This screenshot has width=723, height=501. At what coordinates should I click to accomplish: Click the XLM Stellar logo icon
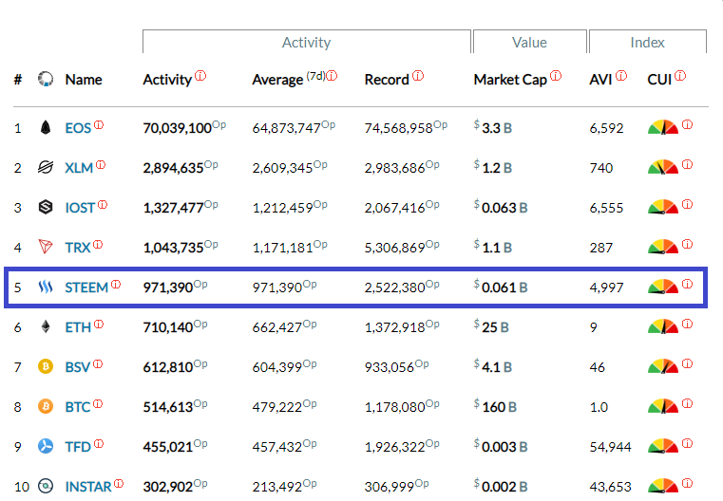pyautogui.click(x=46, y=167)
